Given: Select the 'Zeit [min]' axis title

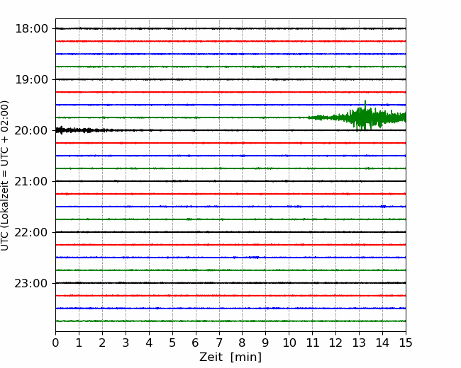Looking at the screenshot, I should [x=230, y=357].
